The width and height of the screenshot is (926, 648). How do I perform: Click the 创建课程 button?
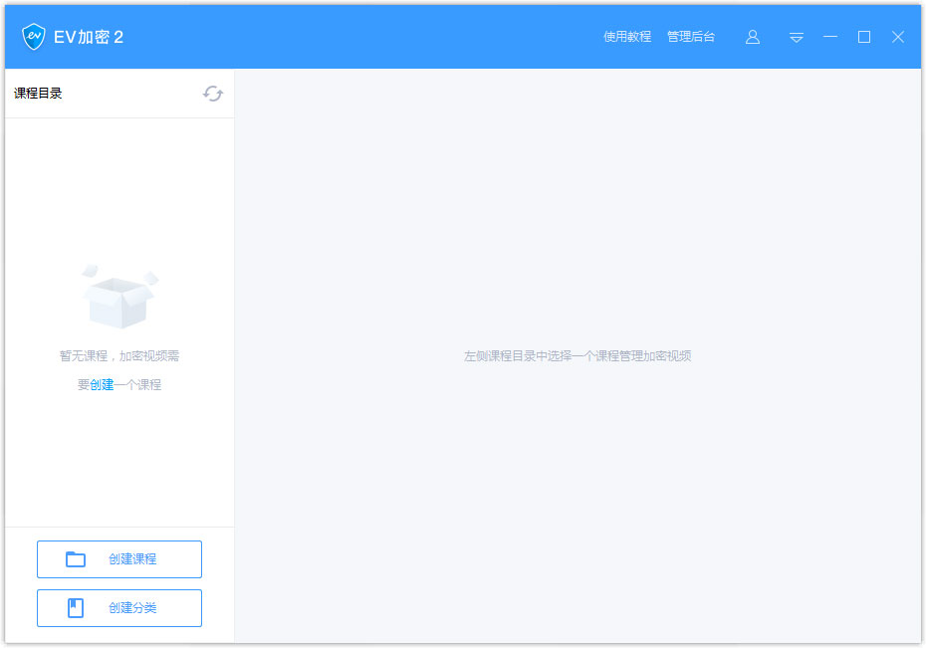coord(118,559)
